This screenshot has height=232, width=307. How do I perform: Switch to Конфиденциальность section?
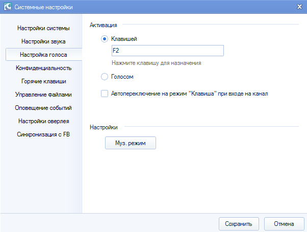pos(43,68)
